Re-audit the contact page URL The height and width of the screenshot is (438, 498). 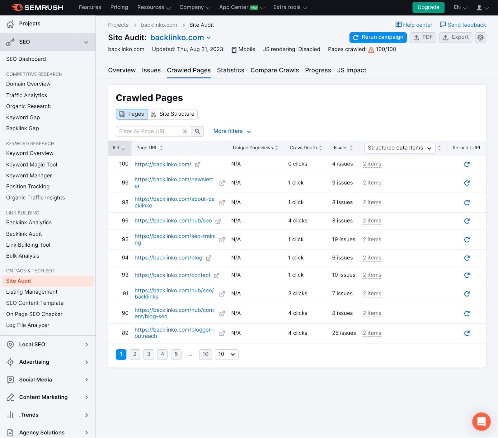click(x=467, y=275)
